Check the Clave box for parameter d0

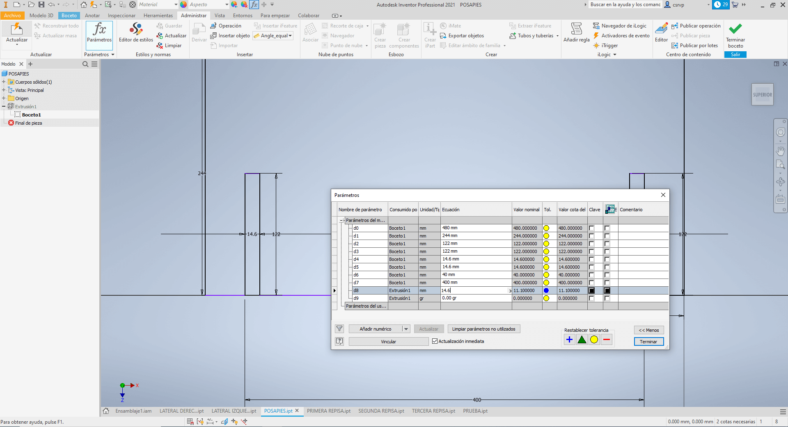click(x=591, y=228)
